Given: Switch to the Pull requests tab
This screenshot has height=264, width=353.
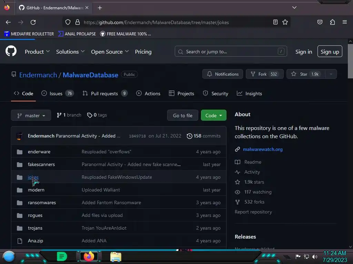Looking at the screenshot, I should point(105,93).
